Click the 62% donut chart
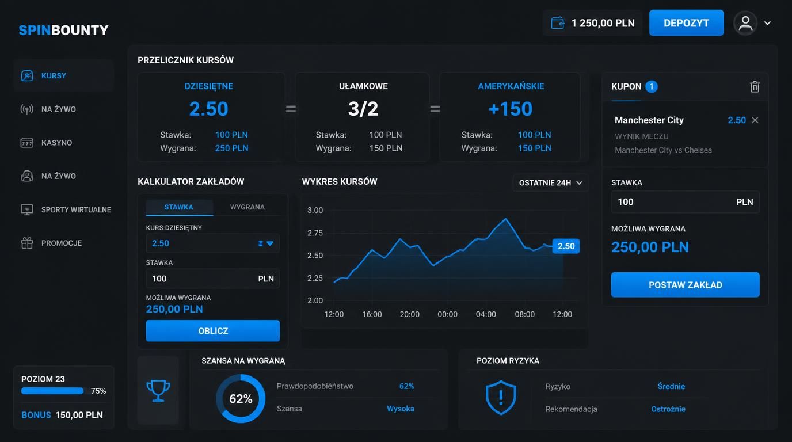 [241, 398]
